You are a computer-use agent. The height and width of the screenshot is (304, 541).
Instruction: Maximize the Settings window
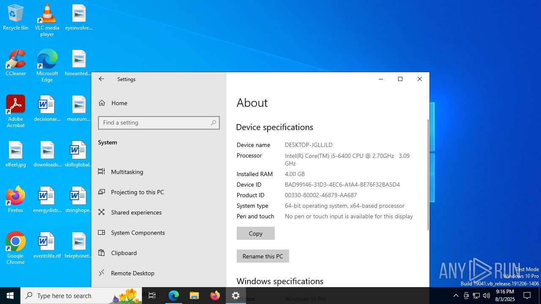[x=400, y=79]
